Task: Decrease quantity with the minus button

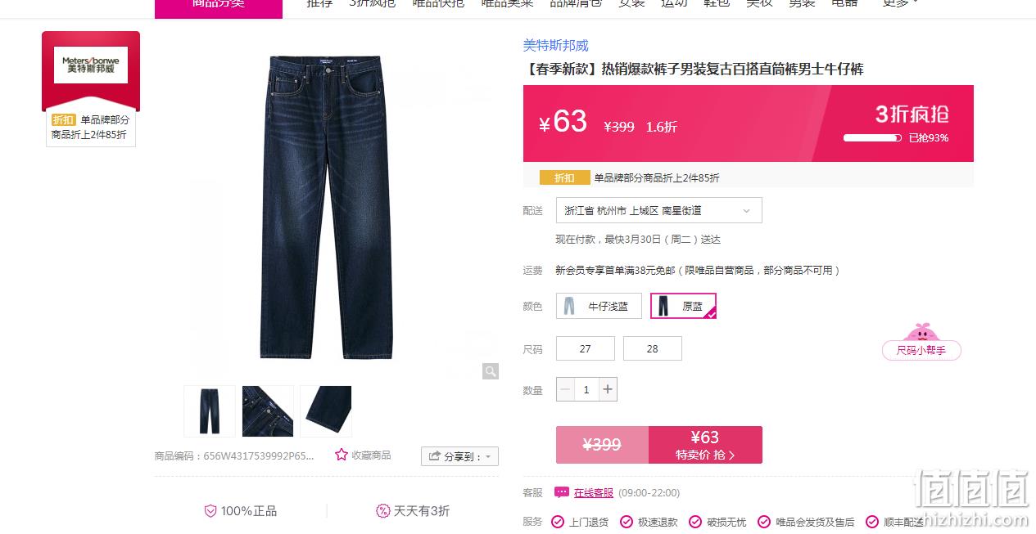Action: [565, 389]
